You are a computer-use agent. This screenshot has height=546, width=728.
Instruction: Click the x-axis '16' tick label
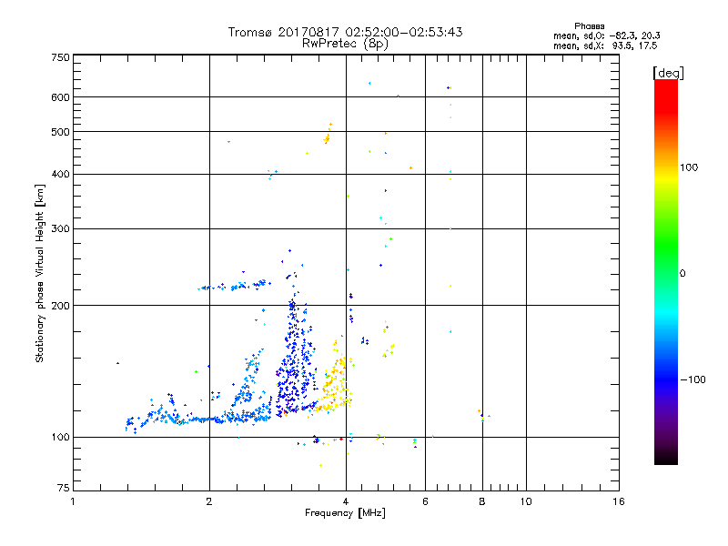click(x=619, y=501)
